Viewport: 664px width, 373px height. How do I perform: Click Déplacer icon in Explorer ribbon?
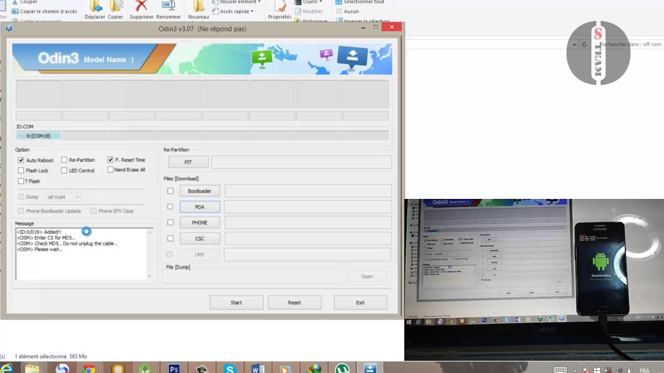(95, 6)
